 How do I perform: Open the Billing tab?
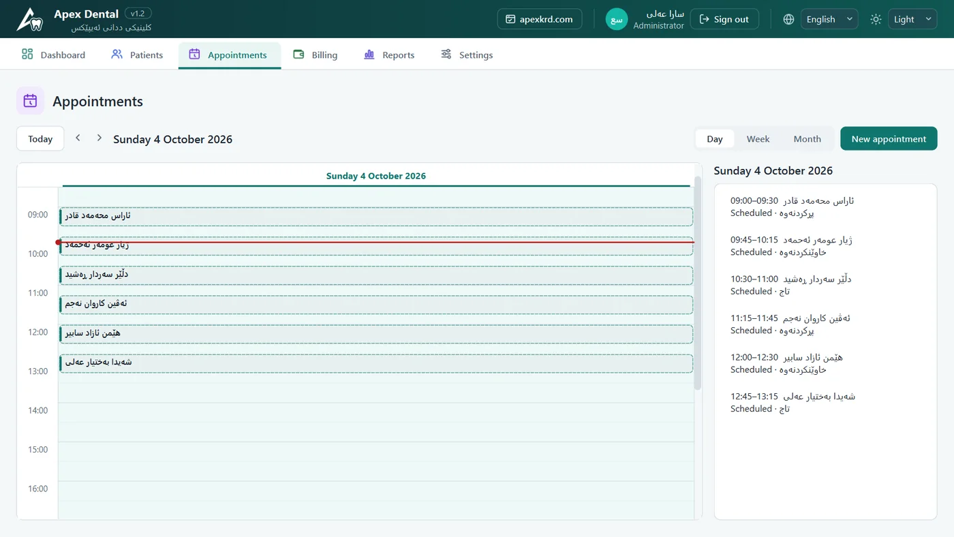(316, 55)
